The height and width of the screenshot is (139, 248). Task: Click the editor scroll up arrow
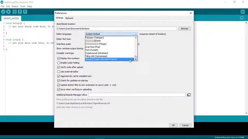click(x=246, y=23)
